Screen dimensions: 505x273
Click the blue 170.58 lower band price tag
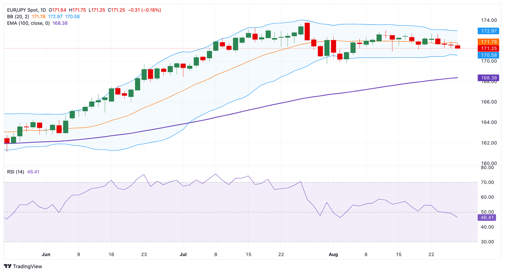[x=489, y=55]
